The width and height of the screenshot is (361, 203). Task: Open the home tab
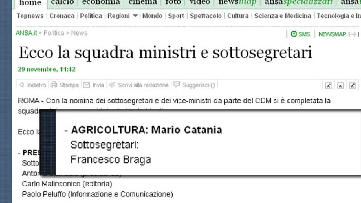coord(30,3)
